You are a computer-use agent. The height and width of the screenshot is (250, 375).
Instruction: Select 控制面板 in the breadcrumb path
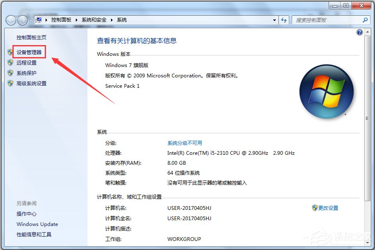click(61, 20)
